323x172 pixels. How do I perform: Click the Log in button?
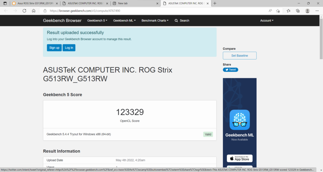[x=69, y=48]
